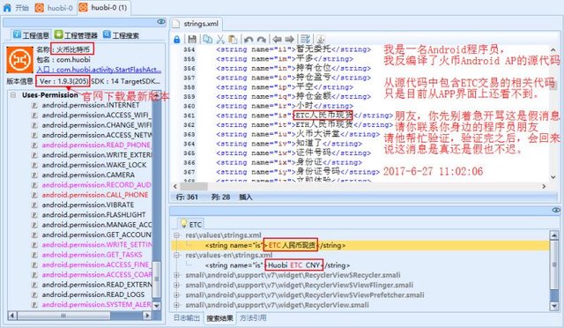Click the icon beside android.permission.READ_LOGS
The image size is (564, 328).
coord(34,294)
